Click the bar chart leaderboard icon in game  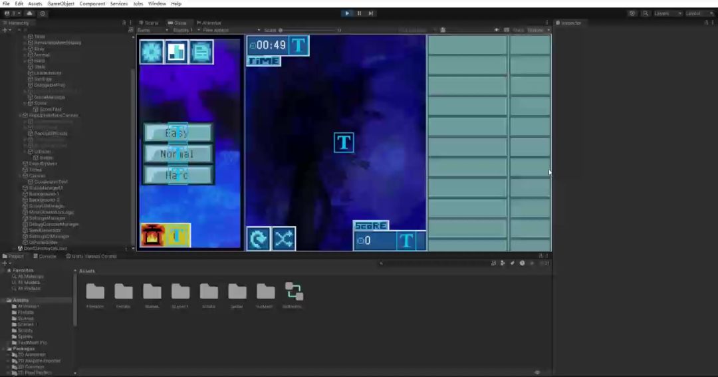(176, 52)
